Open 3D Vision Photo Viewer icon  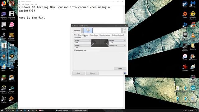pos(12,90)
